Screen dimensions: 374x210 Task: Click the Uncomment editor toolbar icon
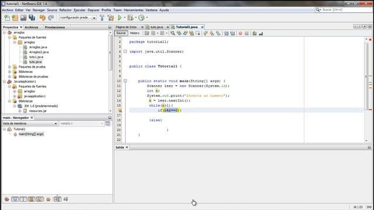click(261, 33)
